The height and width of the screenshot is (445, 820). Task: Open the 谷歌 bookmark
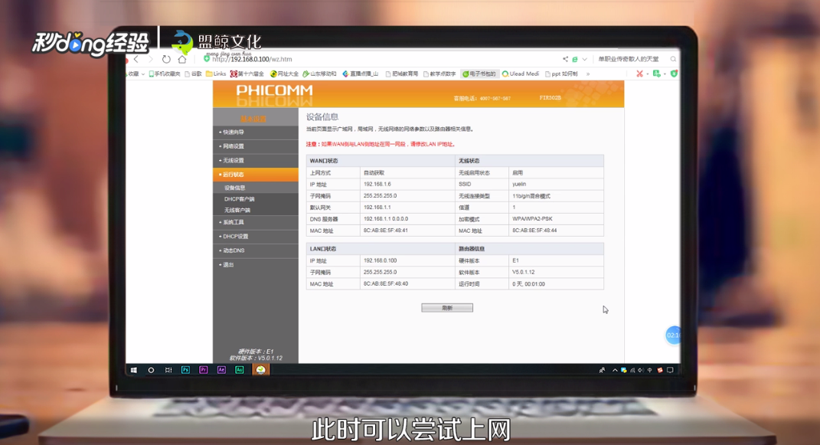coord(193,74)
